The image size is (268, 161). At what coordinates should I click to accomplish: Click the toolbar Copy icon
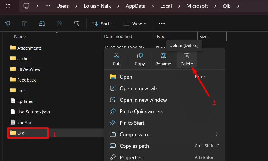click(7, 24)
